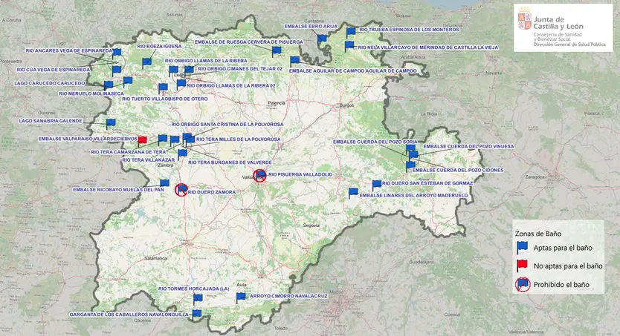Select the prohibited-bathing marker at Río Pisuerga Valladolid
The image size is (620, 336).
[x=259, y=175]
